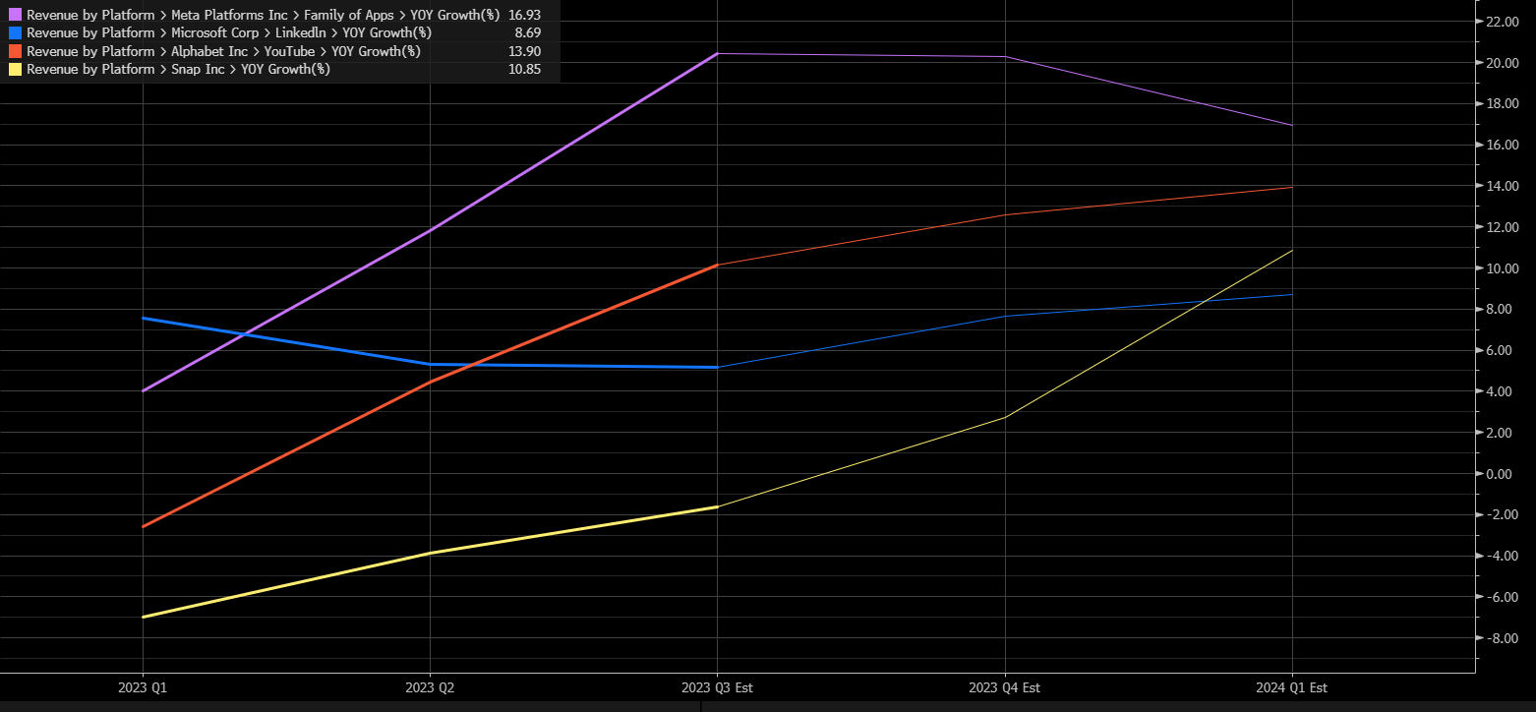Viewport: 1536px width, 712px height.
Task: Click the yellow Snap Inc legend swatch
Action: tap(15, 70)
